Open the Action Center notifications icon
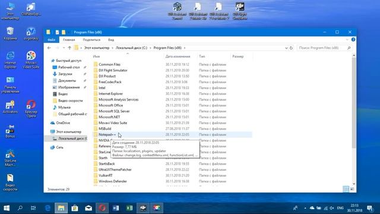 [x=370, y=208]
